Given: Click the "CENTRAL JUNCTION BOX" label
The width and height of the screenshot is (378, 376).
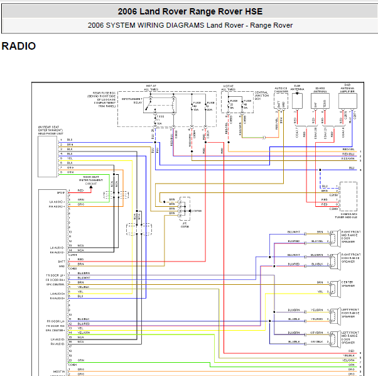Looking at the screenshot, I should click(262, 96).
